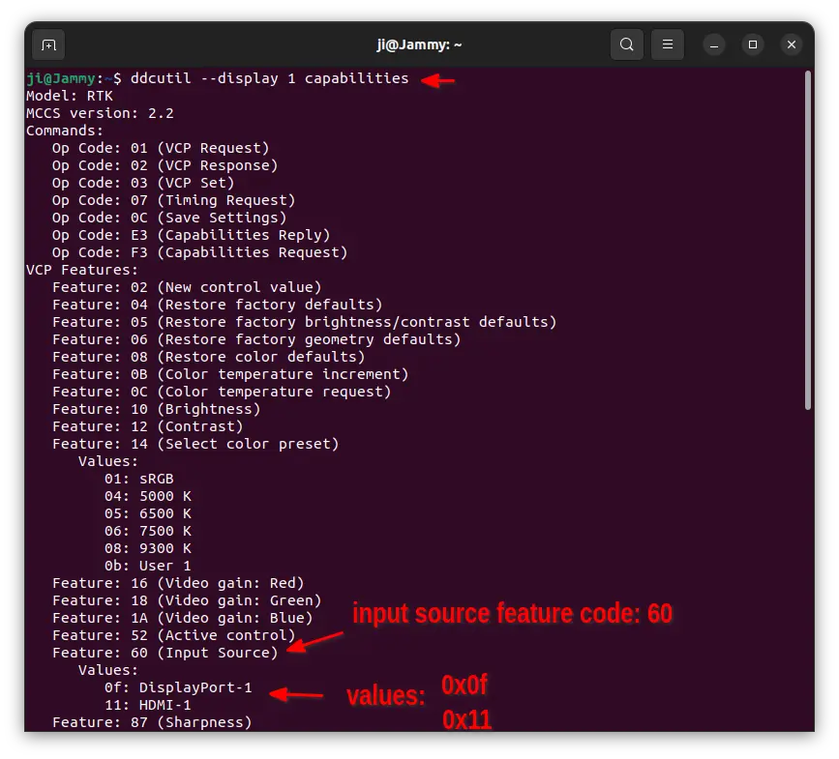Click Feature: 08 (Restore color defaults)
The width and height of the screenshot is (839, 759).
tap(209, 357)
